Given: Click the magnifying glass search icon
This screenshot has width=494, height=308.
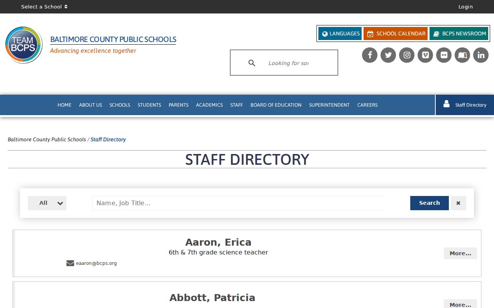Looking at the screenshot, I should click(252, 63).
